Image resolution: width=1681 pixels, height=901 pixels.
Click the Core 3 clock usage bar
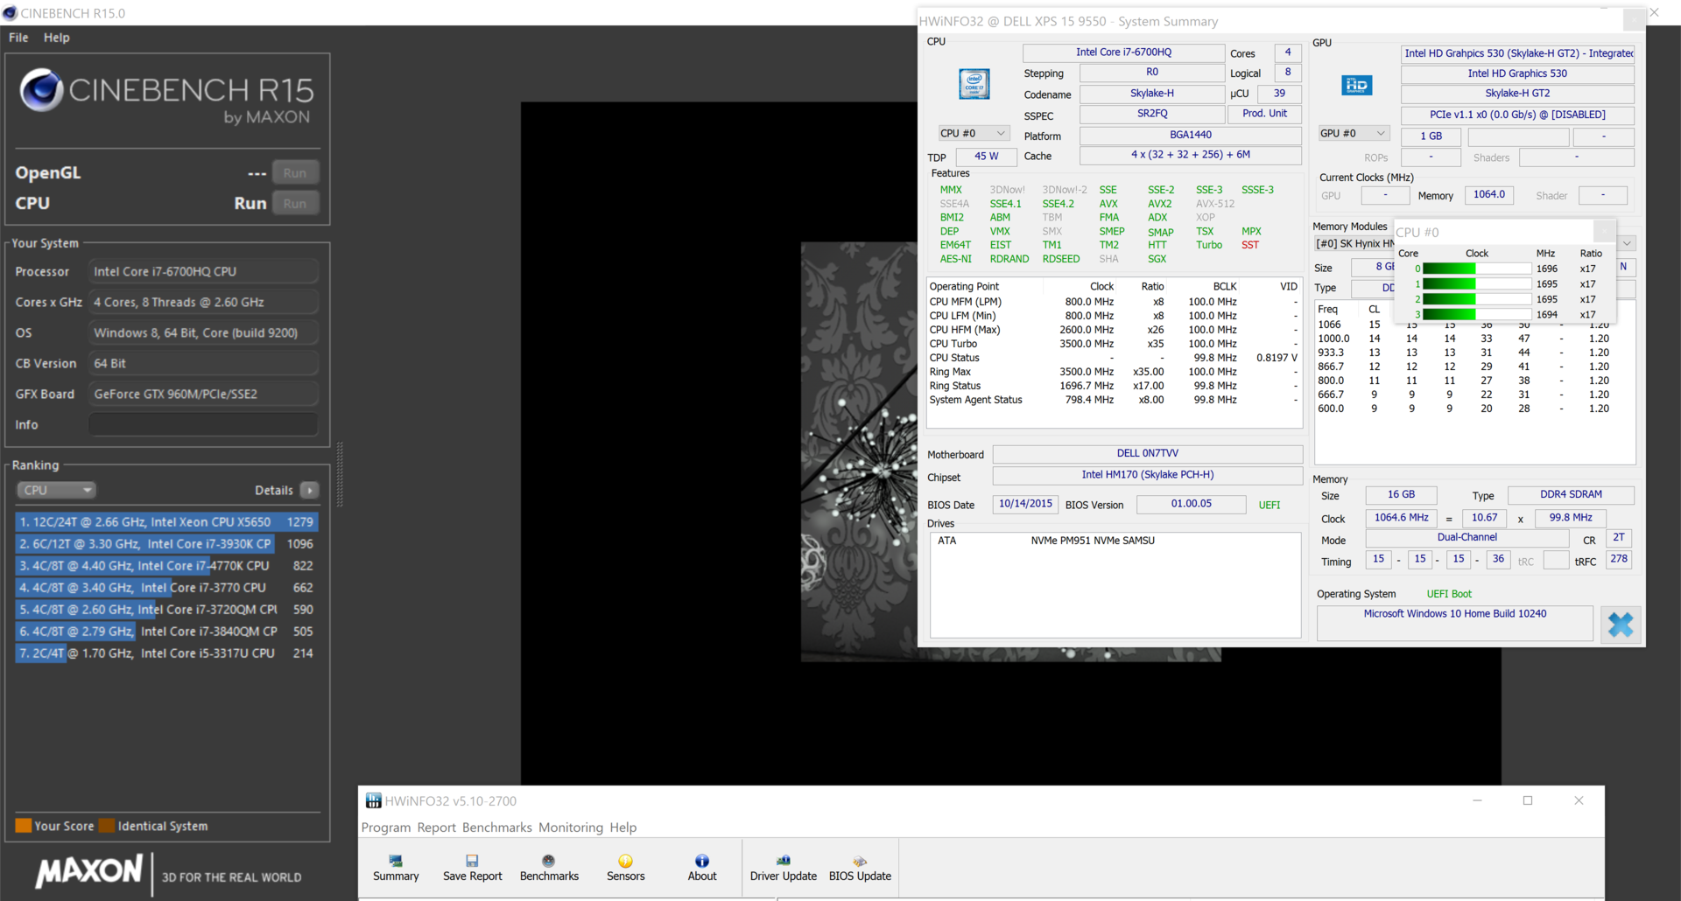tap(1476, 314)
